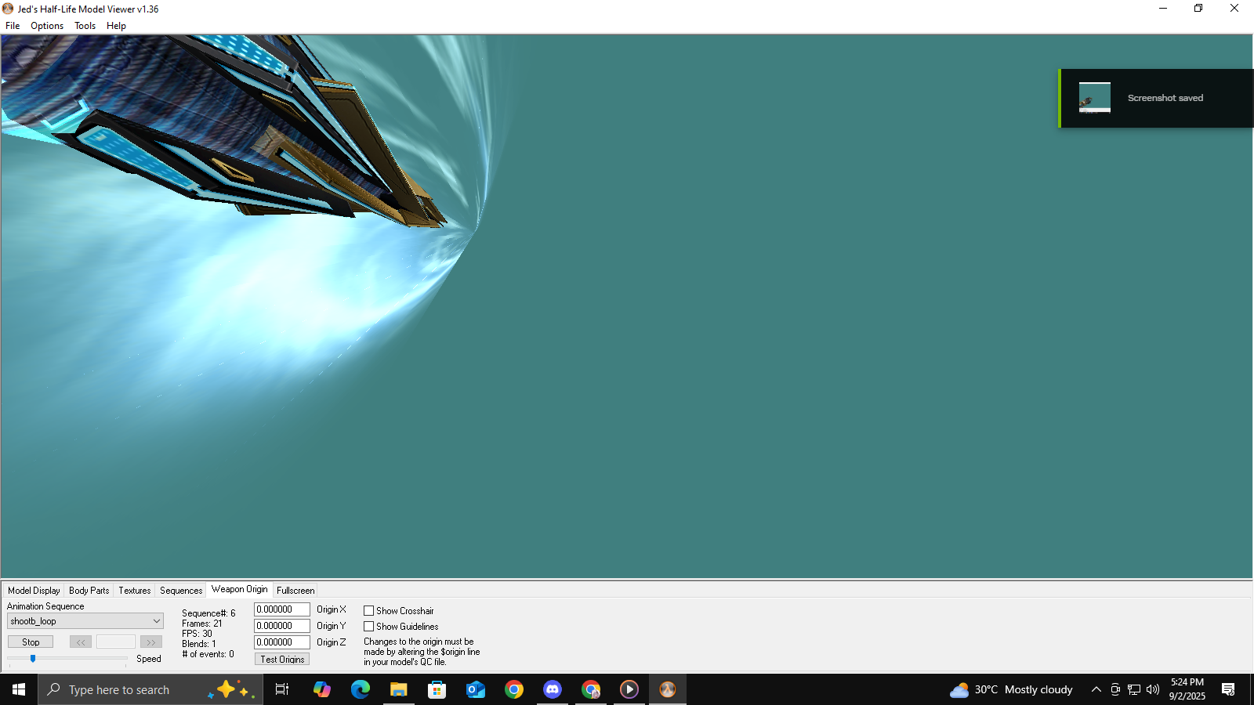Launch Microsoft Edge from taskbar
This screenshot has width=1254, height=705.
pyautogui.click(x=361, y=689)
